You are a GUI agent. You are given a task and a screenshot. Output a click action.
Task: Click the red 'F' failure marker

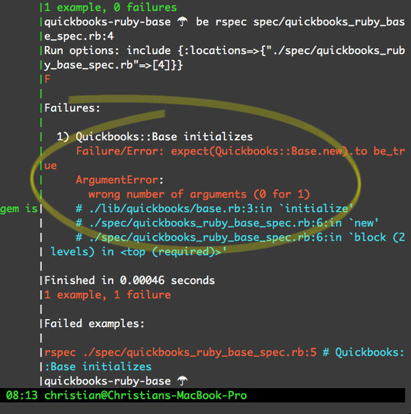pyautogui.click(x=48, y=79)
